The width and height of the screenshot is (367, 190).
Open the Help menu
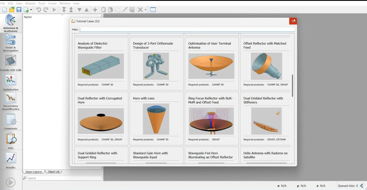coord(76,3)
